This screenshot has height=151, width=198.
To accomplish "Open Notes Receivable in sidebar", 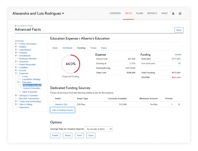I will (27, 64).
